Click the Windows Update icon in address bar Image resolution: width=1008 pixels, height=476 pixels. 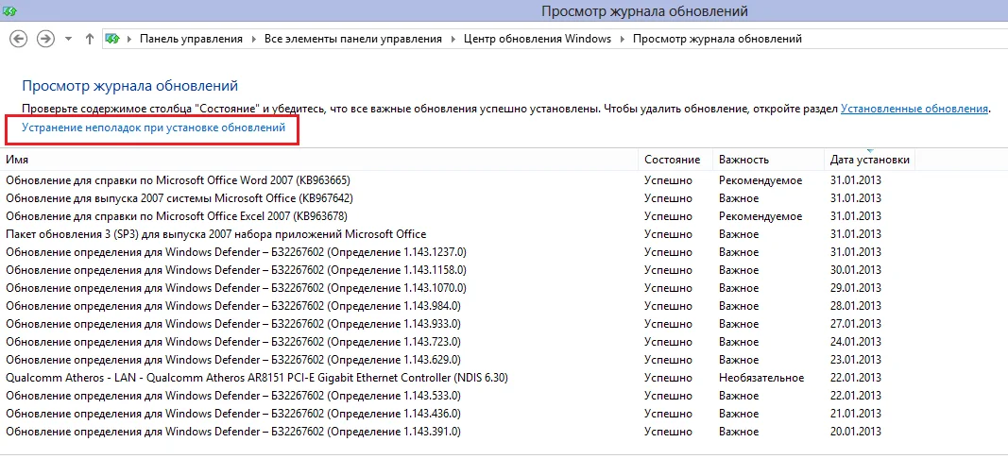tap(112, 39)
